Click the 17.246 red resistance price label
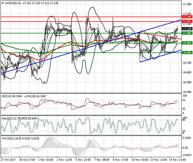The image size is (193, 163). (x=187, y=17)
